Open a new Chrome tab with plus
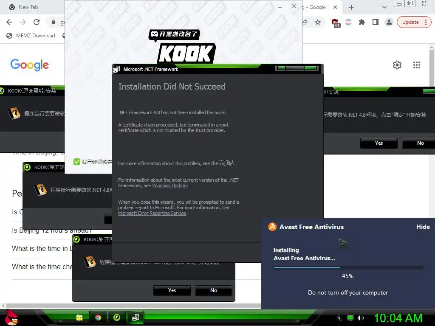The width and height of the screenshot is (435, 326). point(351,7)
